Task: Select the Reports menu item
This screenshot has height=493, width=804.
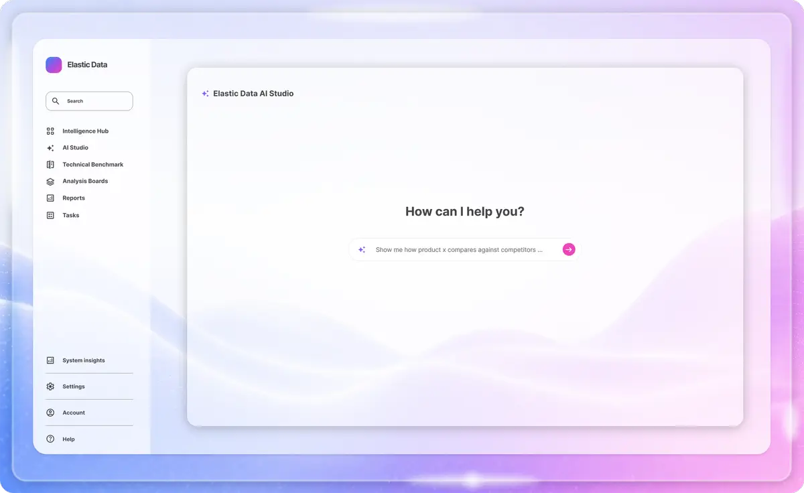Action: 74,198
